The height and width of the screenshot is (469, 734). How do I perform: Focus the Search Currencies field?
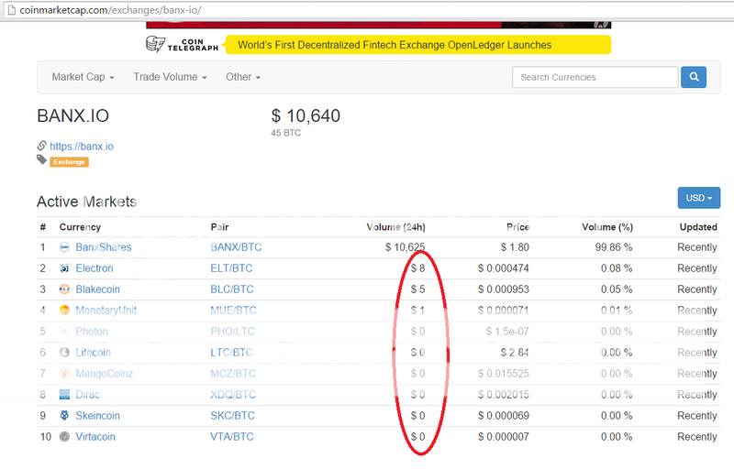[x=595, y=77]
